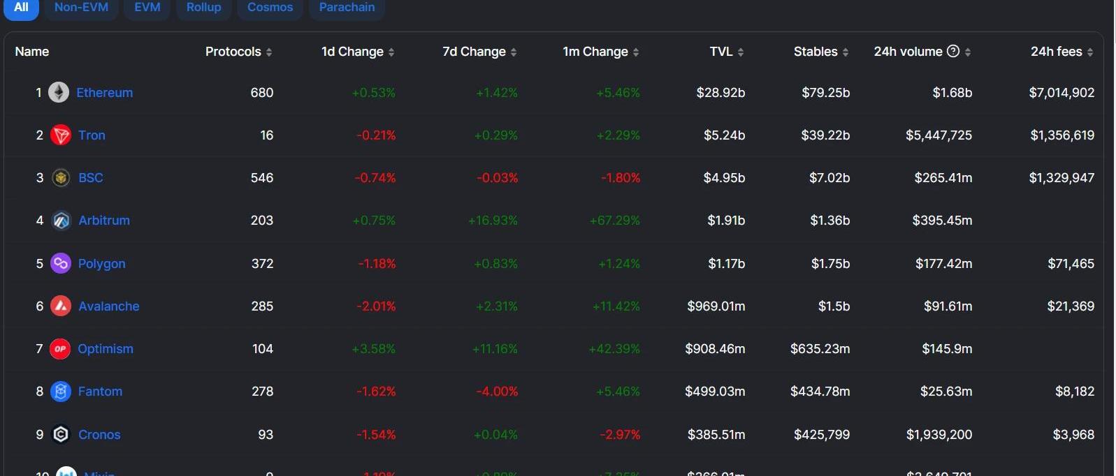Click Cronos 1m change -2.97%
Viewport: 1116px width, 476px height.
click(620, 435)
